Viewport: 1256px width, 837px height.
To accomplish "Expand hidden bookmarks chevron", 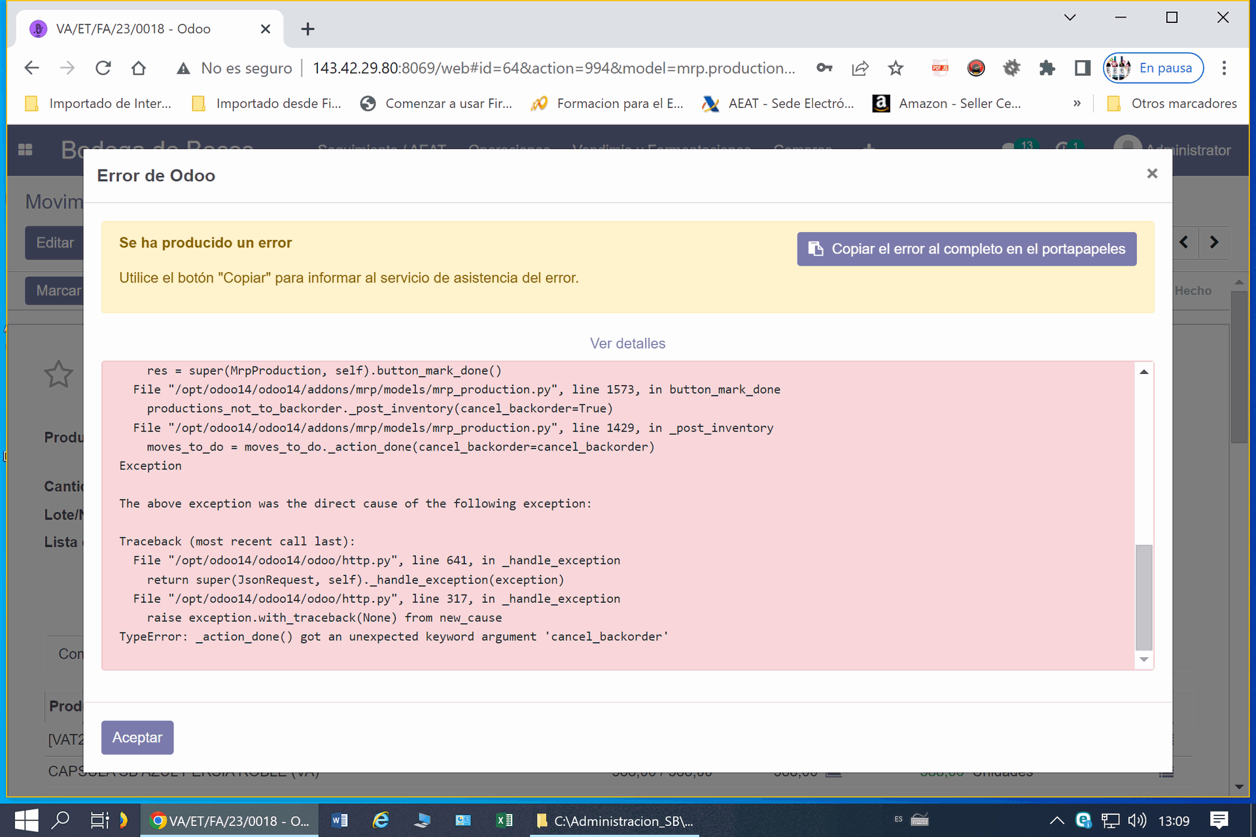I will coord(1077,103).
